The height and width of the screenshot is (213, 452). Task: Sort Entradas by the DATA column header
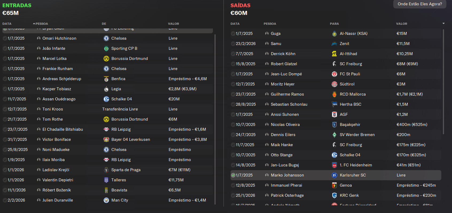tap(7, 24)
